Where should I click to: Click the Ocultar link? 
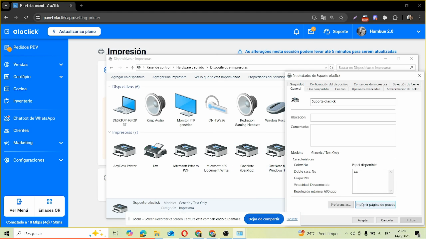pos(292,219)
